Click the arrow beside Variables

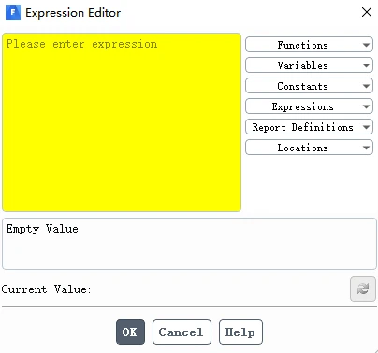(x=366, y=65)
